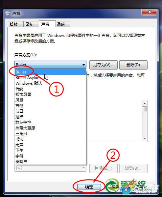Image resolution: width=162 pixels, height=197 pixels.
Task: Click the scrollbar down arrow in events list
Action: click(x=145, y=138)
